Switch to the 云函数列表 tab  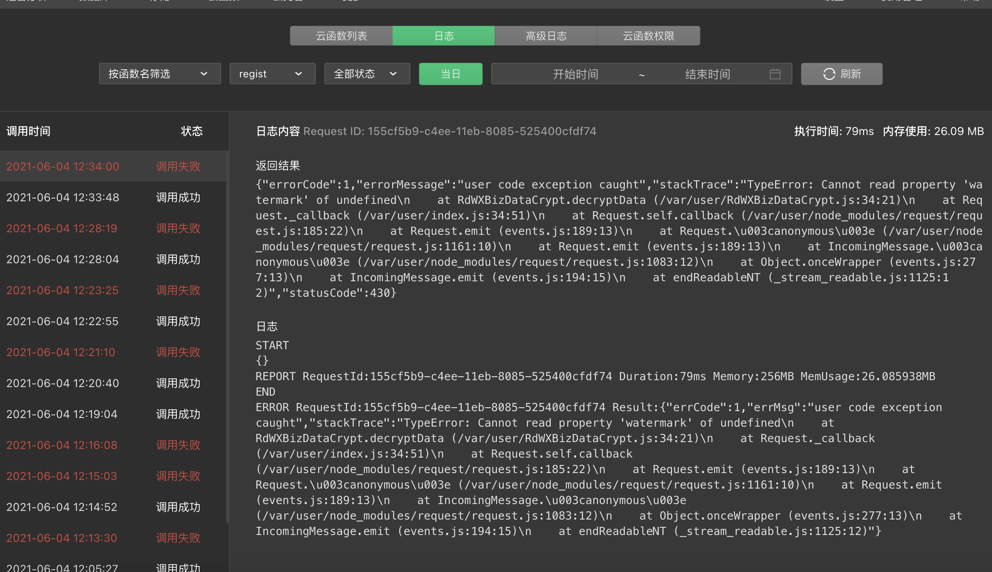(x=341, y=36)
